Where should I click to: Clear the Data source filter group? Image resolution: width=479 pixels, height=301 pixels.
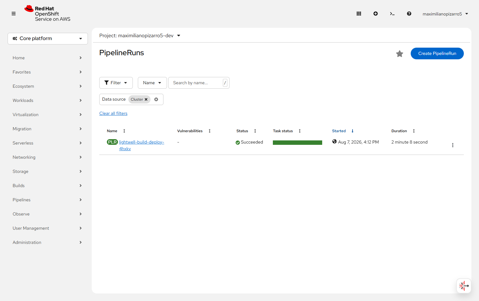click(156, 99)
